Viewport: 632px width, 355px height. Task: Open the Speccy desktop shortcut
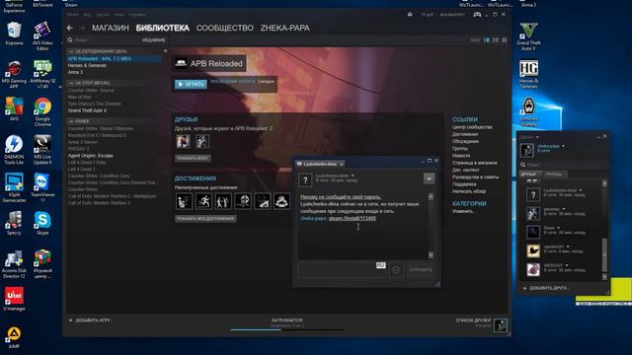[x=14, y=224]
